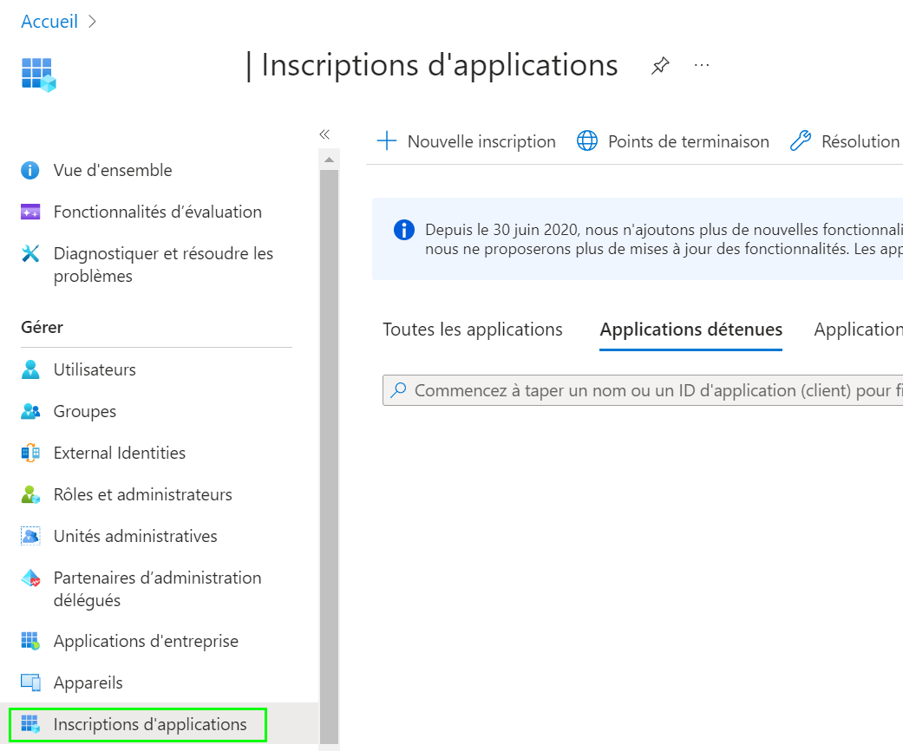This screenshot has width=903, height=751.
Task: Select the Applications détenues tab
Action: pos(691,330)
